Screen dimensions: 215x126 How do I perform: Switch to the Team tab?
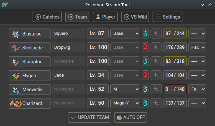(77, 17)
